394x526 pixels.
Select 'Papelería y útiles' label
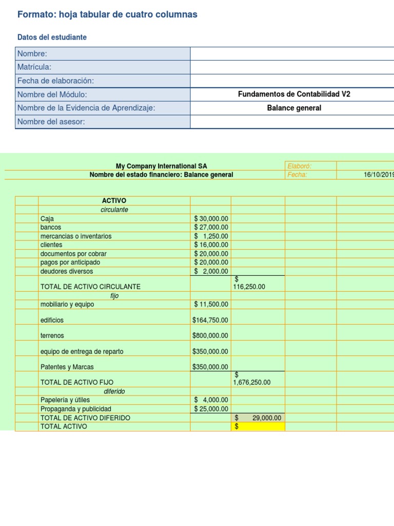[x=114, y=400]
